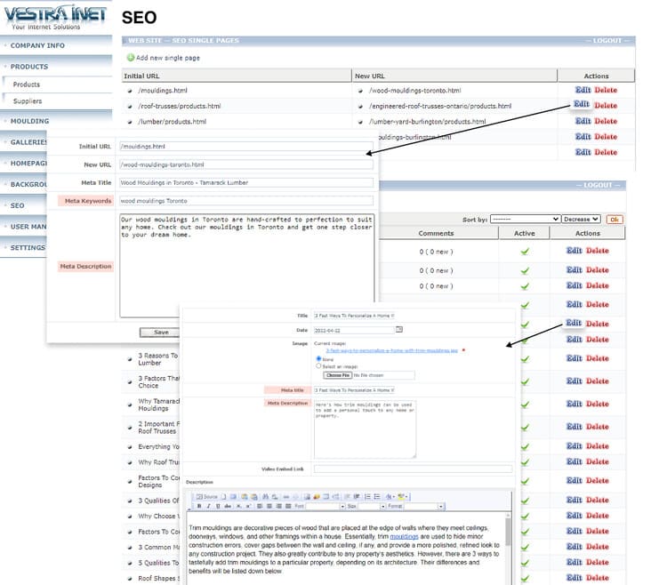Click the Save button in the SEO form
Screen dimensions: 667x585
(x=161, y=332)
